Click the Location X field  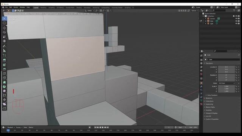[x=226, y=67]
